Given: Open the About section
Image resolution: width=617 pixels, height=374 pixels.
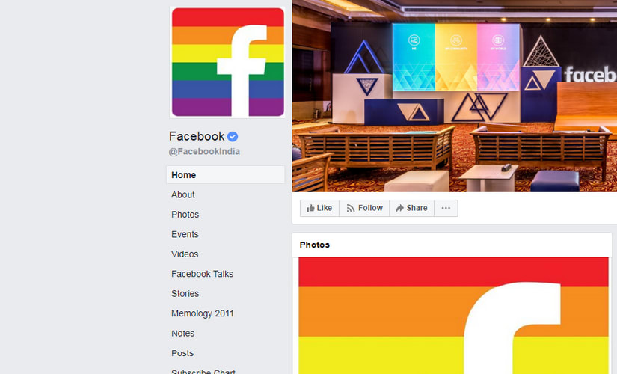Looking at the screenshot, I should click(x=183, y=195).
